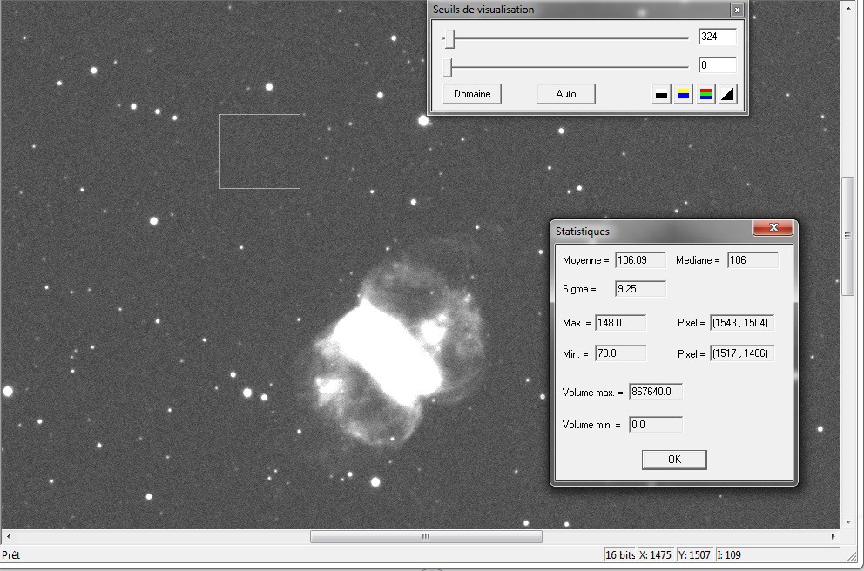Click the Prêt status text
This screenshot has height=571, width=864.
pos(11,555)
